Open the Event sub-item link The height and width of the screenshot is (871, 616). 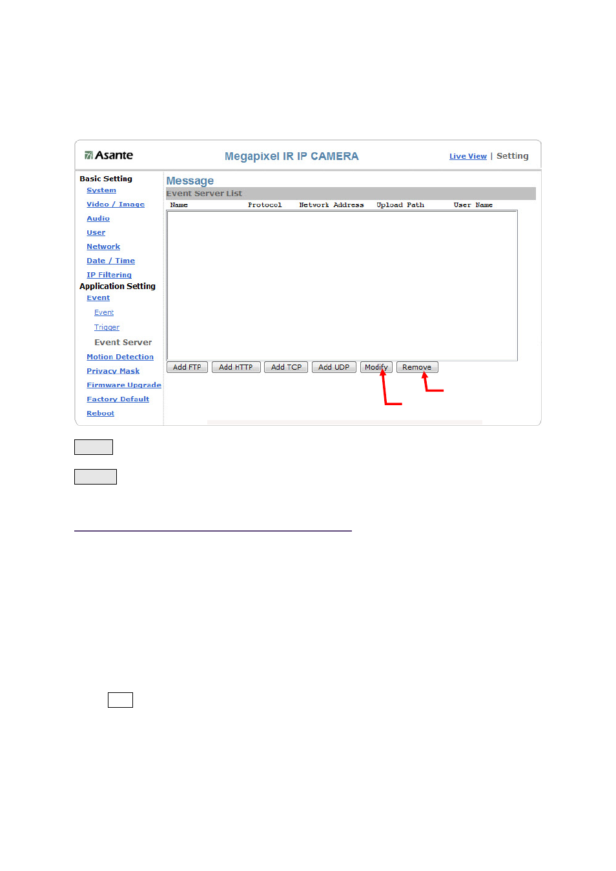click(x=104, y=313)
